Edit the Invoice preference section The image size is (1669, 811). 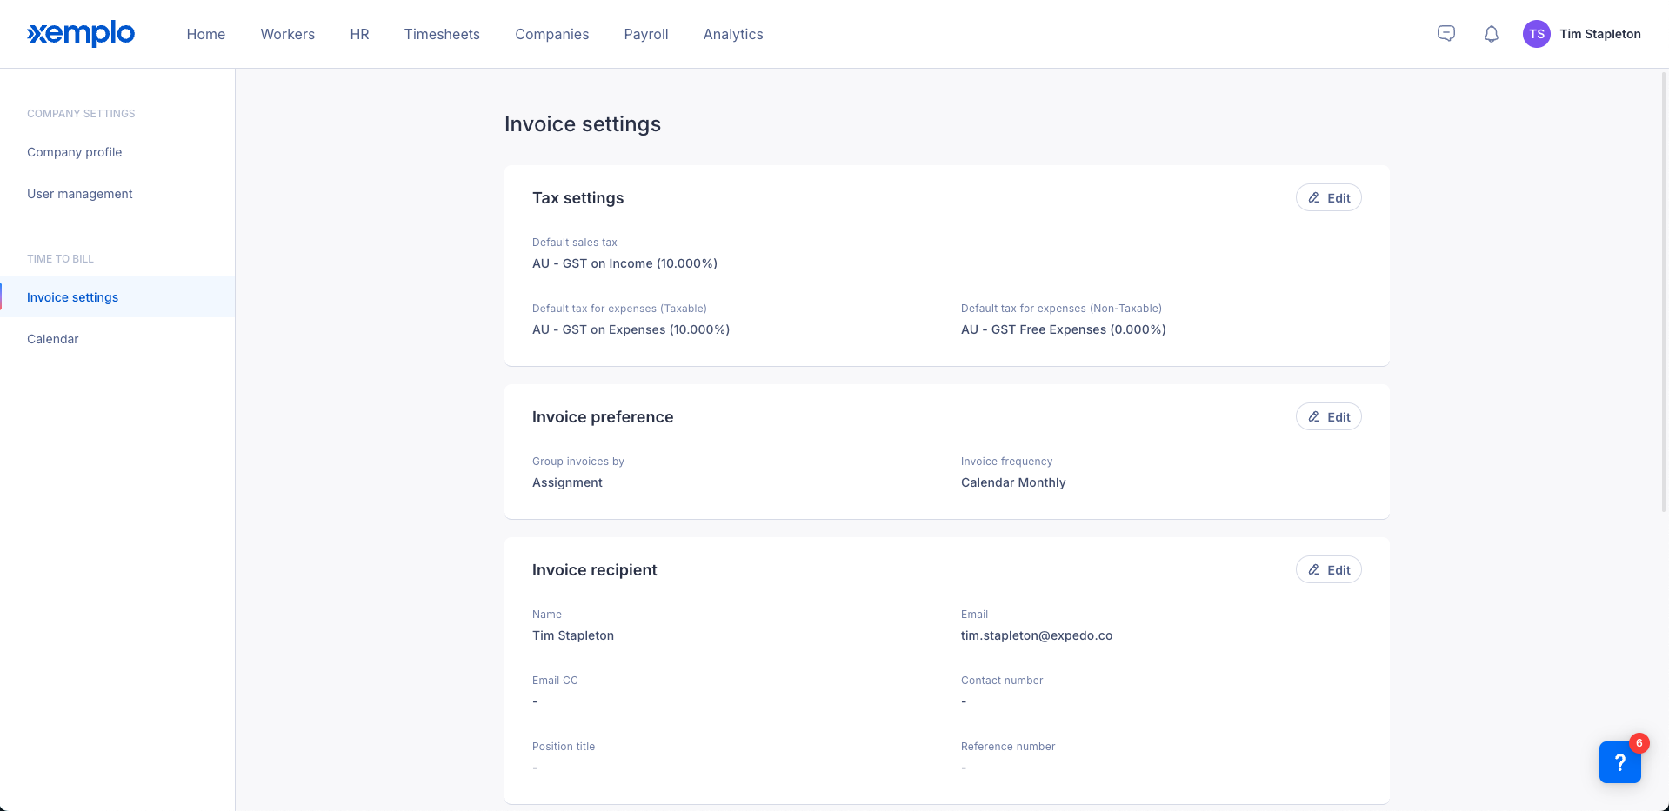pos(1328,417)
